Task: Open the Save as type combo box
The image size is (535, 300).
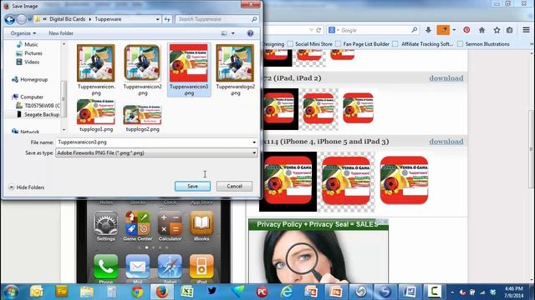Action: pos(156,153)
